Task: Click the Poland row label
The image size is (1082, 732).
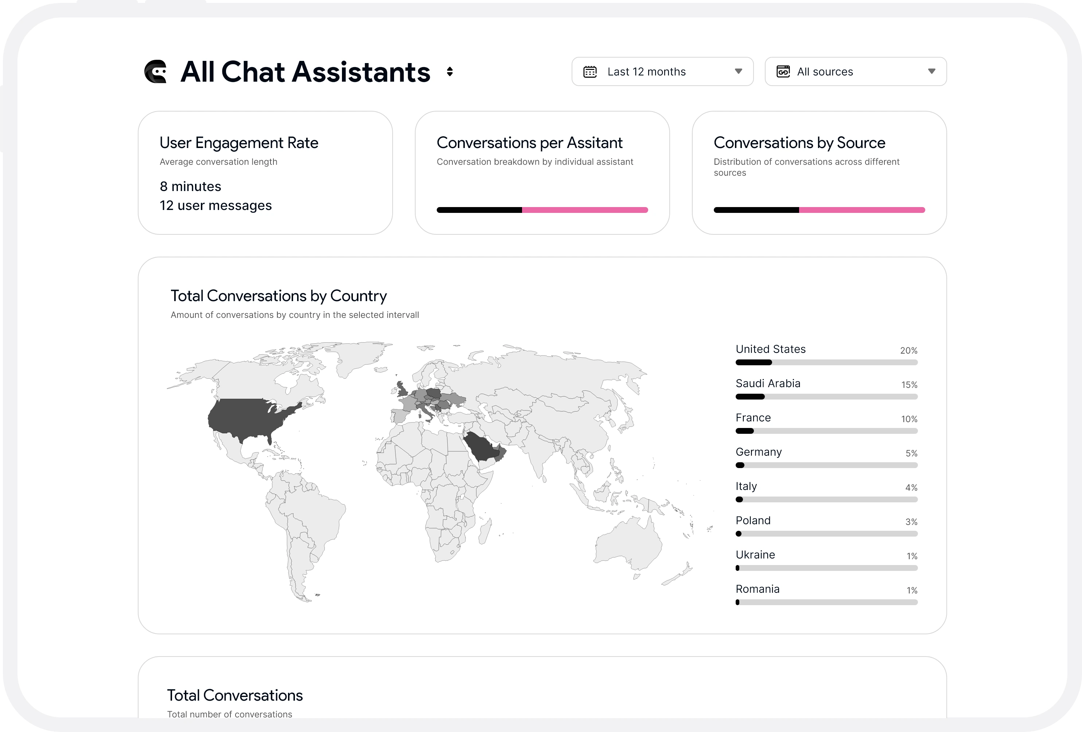Action: click(753, 521)
